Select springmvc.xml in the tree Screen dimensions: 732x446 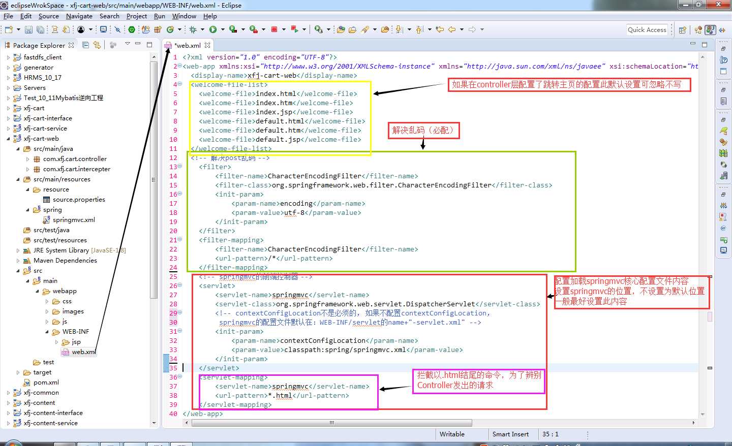(x=74, y=220)
